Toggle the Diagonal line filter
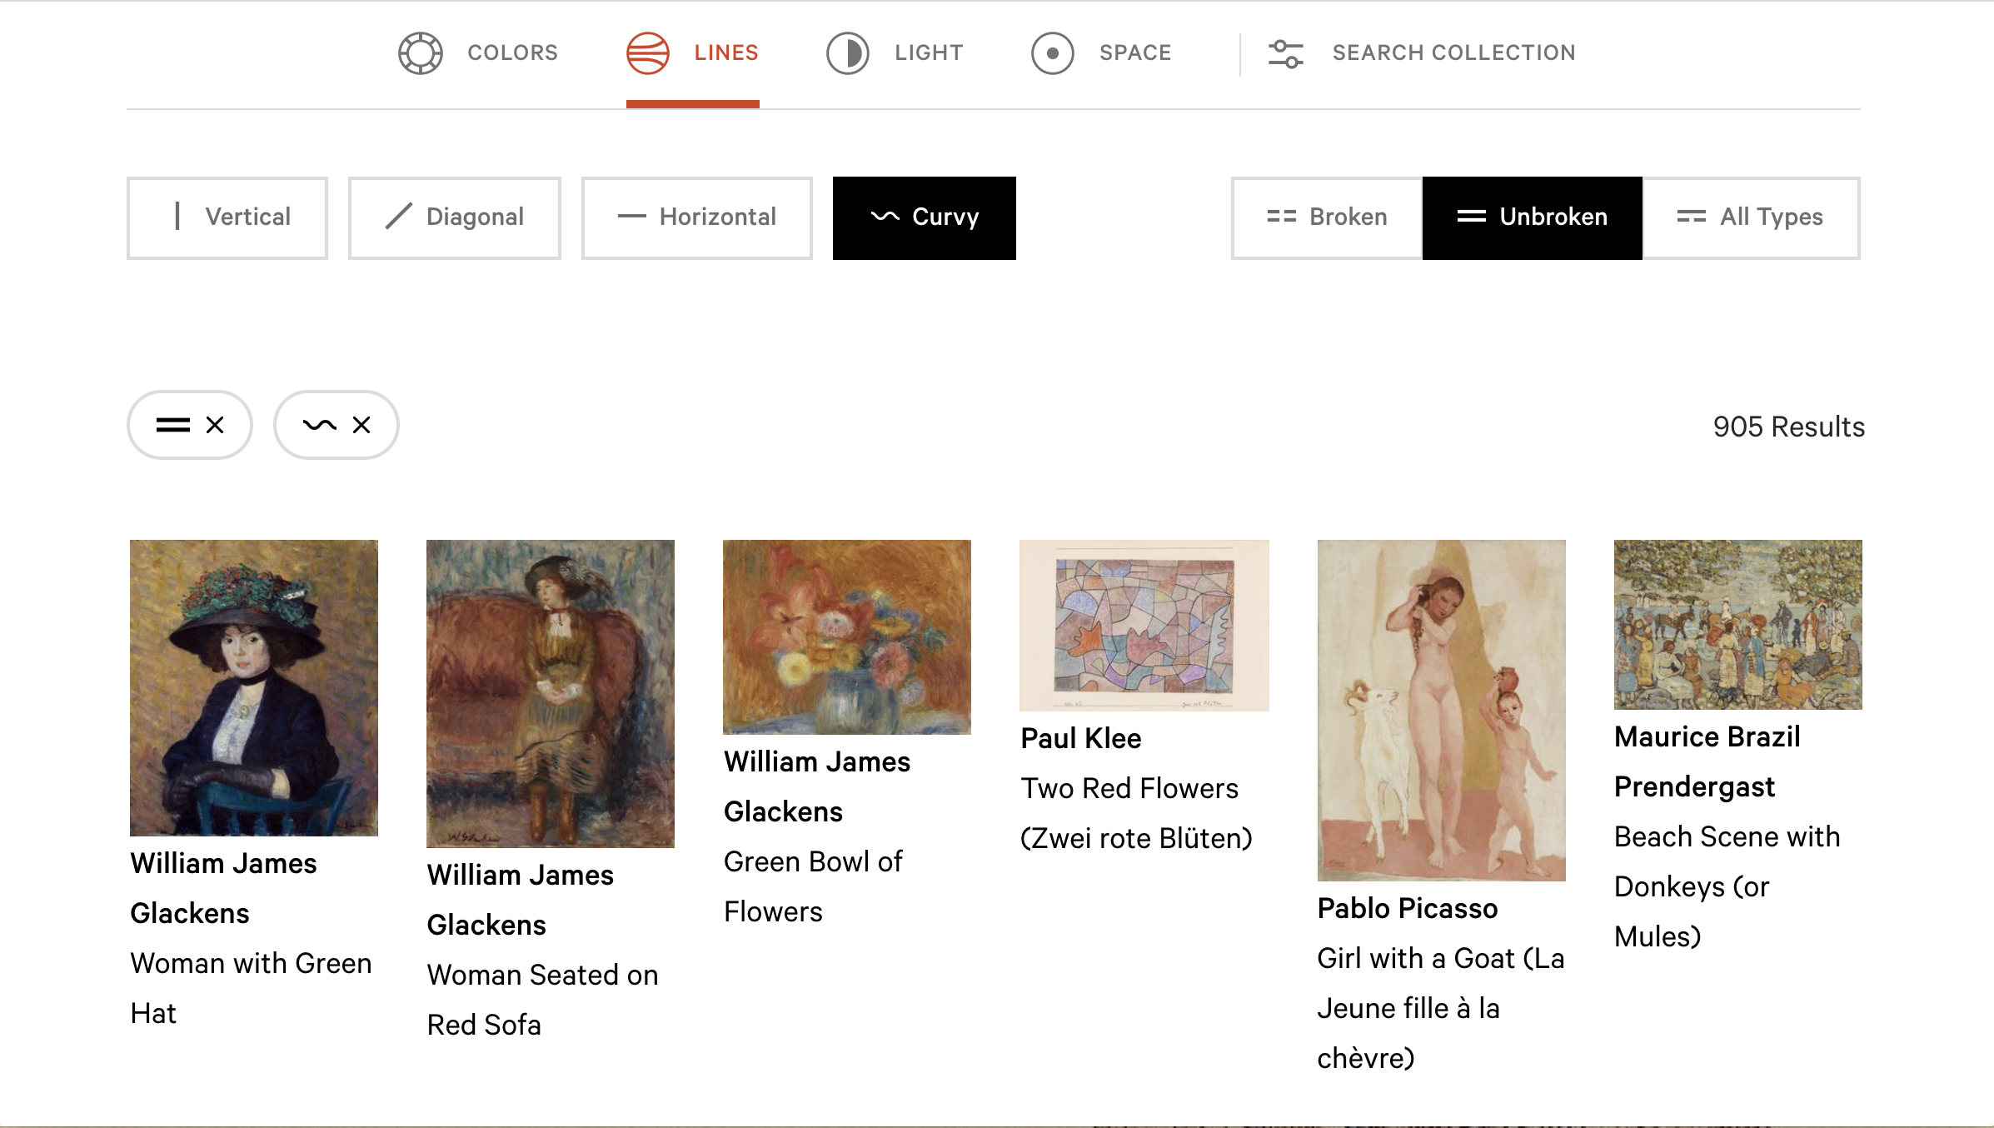This screenshot has height=1128, width=1994. click(454, 217)
